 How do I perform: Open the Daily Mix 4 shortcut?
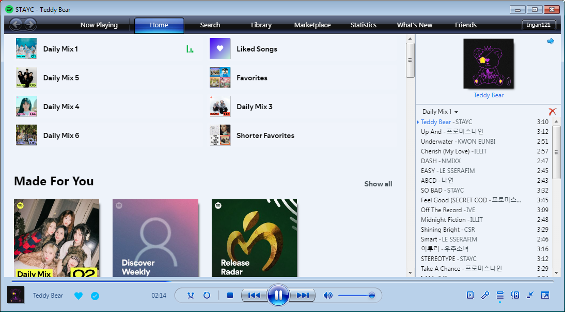click(108, 107)
